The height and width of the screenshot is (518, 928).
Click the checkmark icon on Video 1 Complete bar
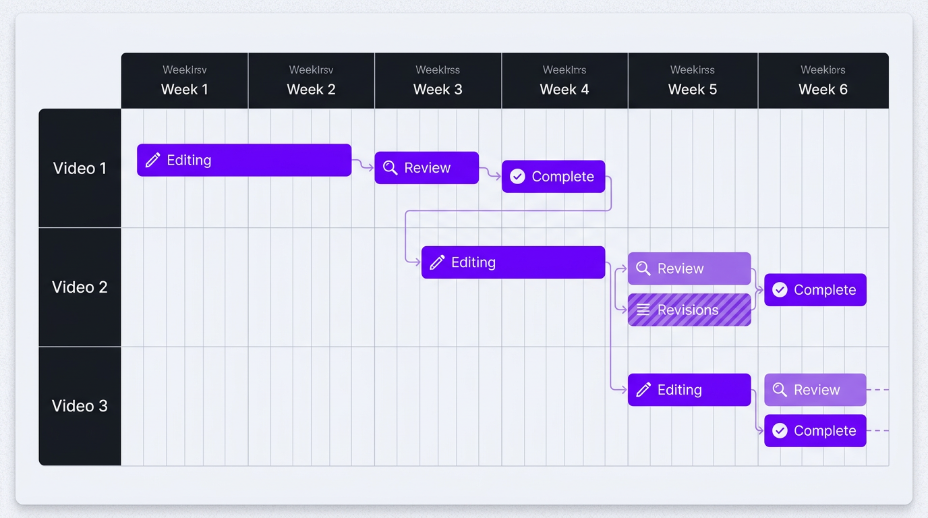coord(517,176)
